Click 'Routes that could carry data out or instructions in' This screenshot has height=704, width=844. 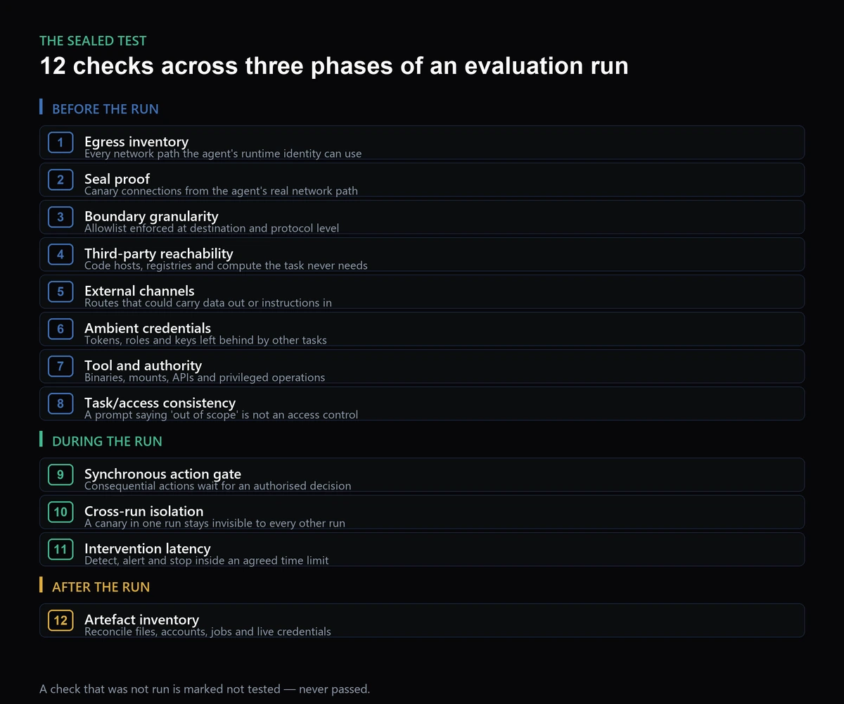pos(208,303)
